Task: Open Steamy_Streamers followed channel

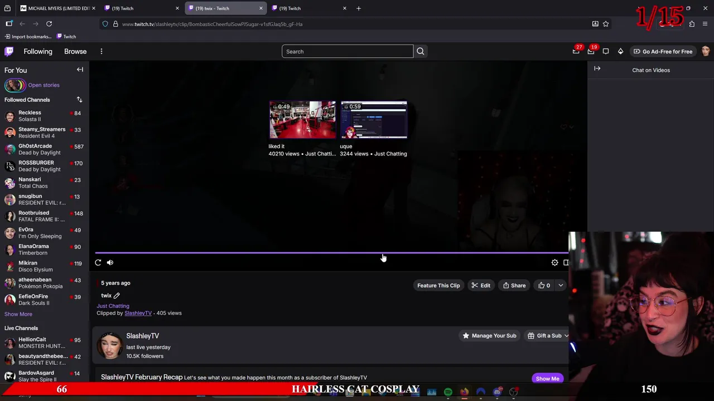Action: tap(45, 133)
